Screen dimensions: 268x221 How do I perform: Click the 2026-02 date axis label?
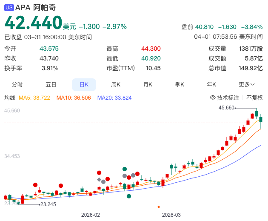pyautogui.click(x=91, y=215)
